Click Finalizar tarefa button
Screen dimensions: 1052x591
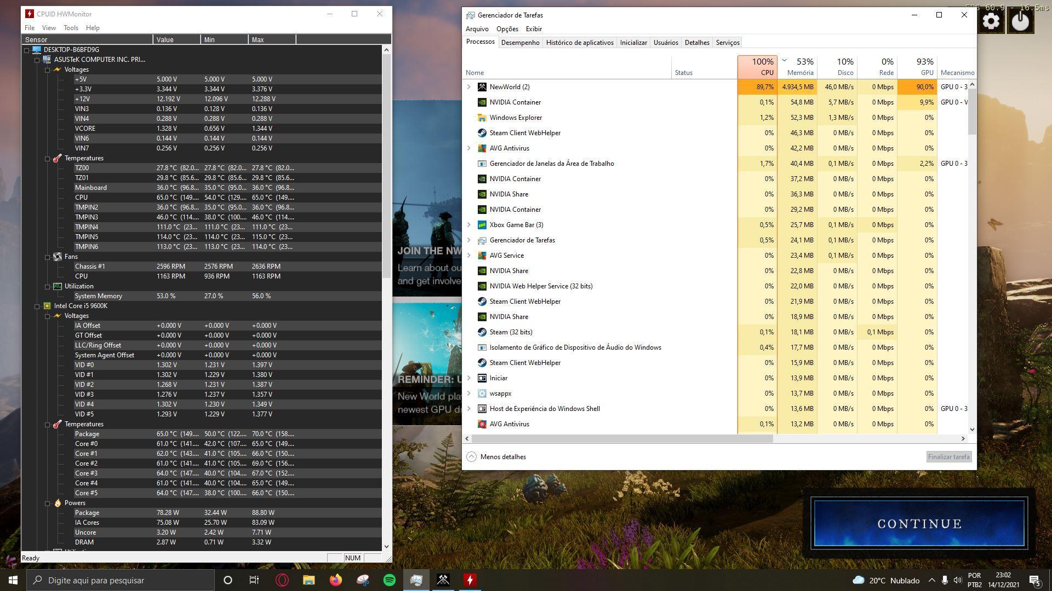pyautogui.click(x=948, y=457)
